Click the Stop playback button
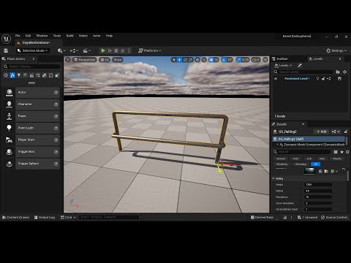The image size is (351, 263). 116,50
